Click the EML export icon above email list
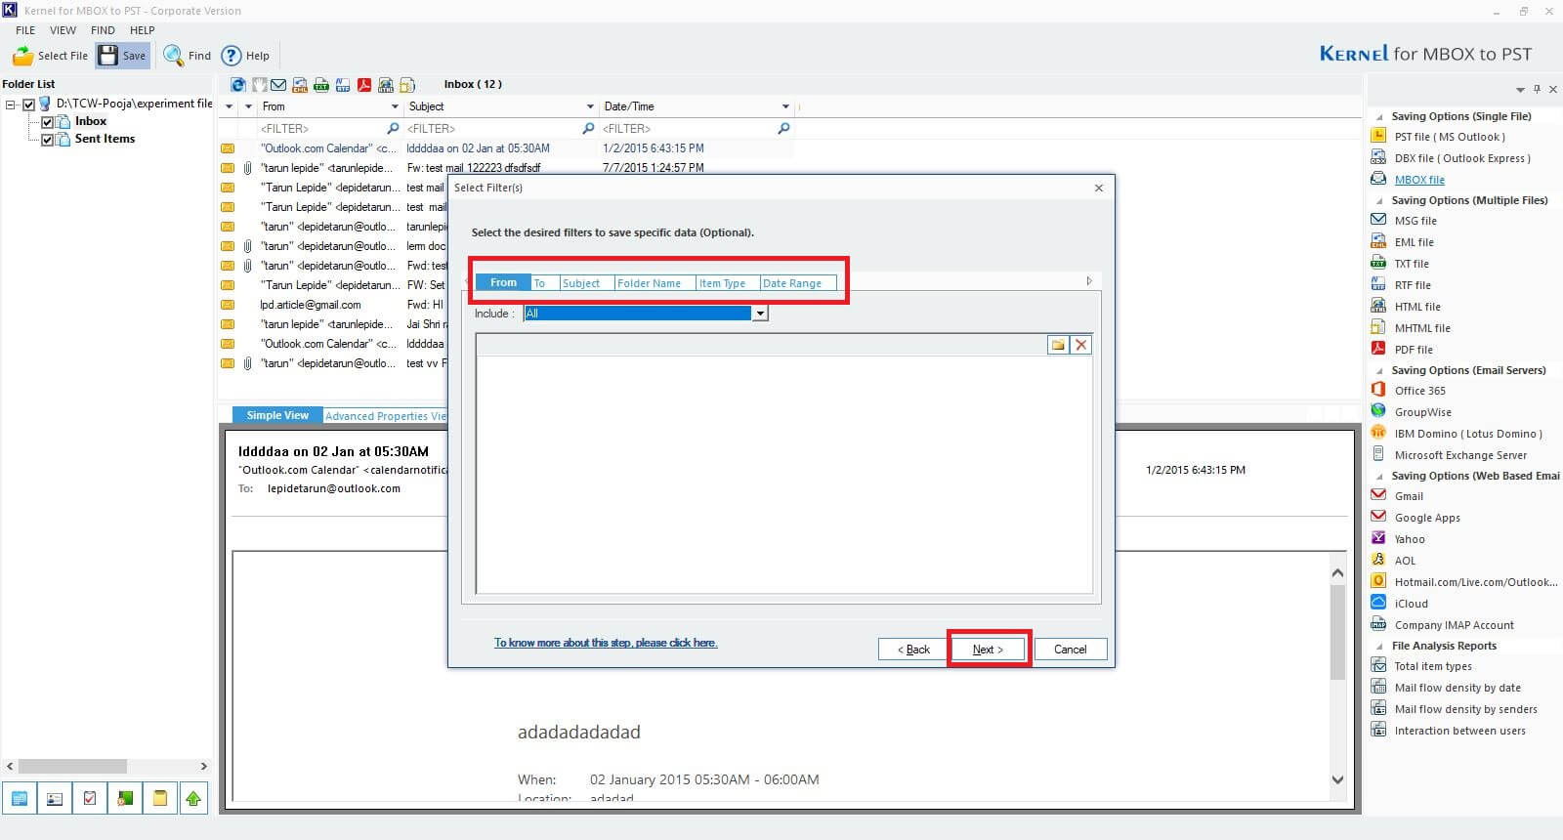The image size is (1563, 840). pyautogui.click(x=300, y=85)
